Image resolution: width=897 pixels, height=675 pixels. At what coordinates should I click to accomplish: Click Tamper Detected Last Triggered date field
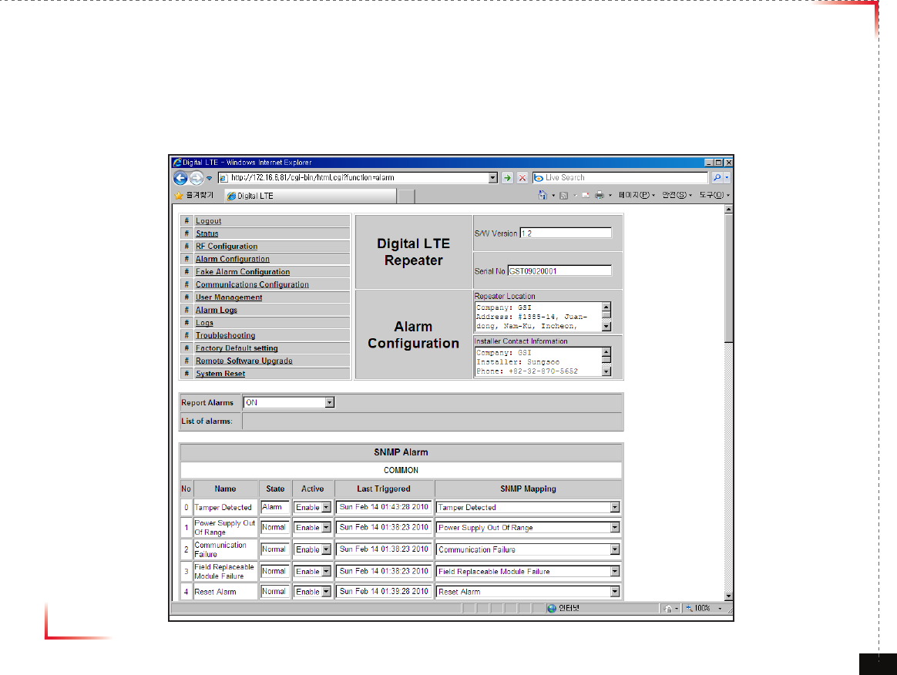coord(383,507)
